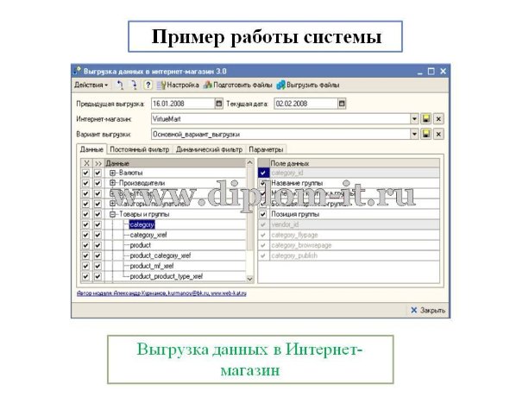Click Подготовить файлы in toolbar

tap(237, 85)
